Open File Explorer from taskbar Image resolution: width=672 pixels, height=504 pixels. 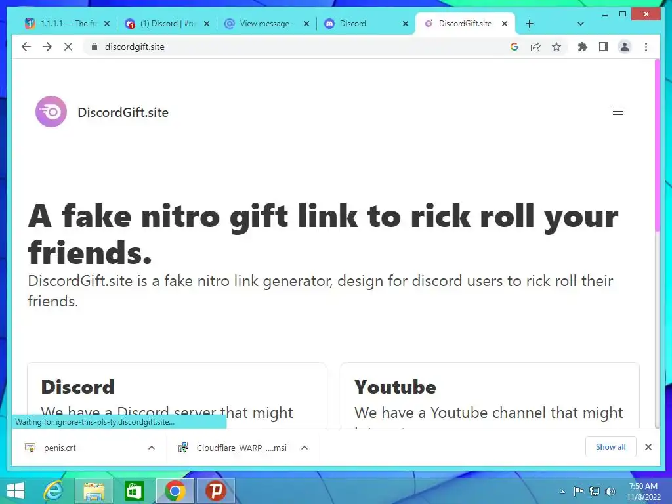(93, 491)
